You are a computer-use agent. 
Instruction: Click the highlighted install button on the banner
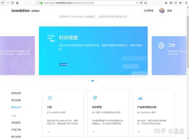(x=63, y=65)
